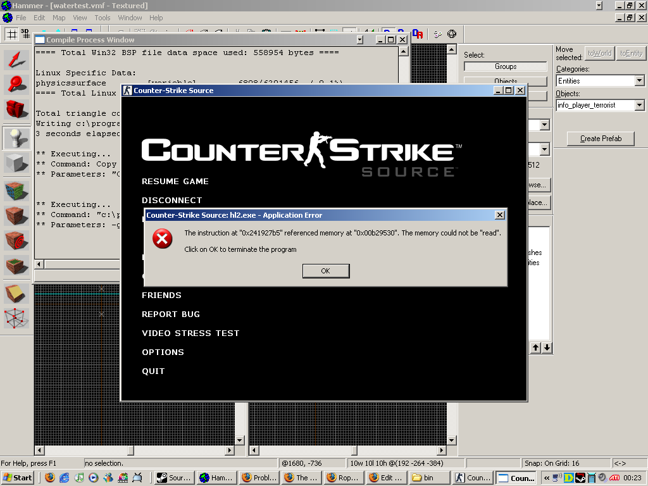
Task: Open the Media Player quick launch icon
Action: [94, 478]
